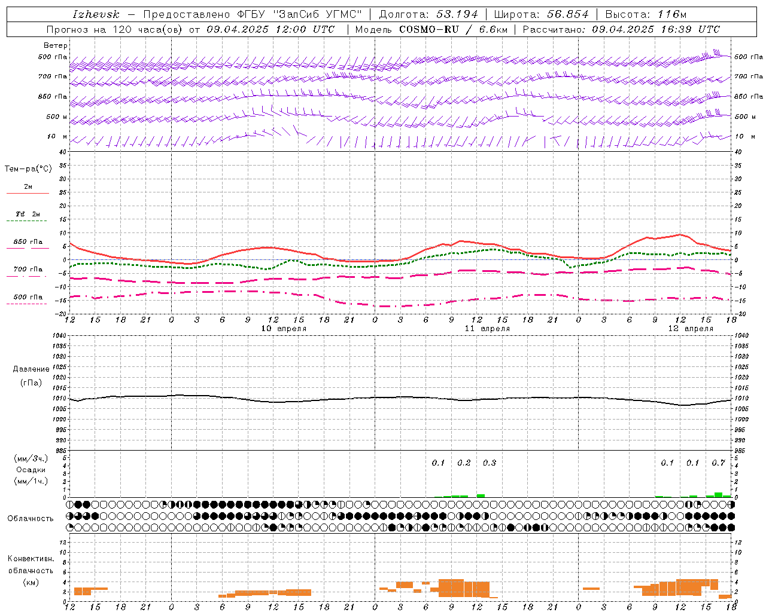Click the "11 апреля" date label
The width and height of the screenshot is (766, 612).
tap(487, 329)
